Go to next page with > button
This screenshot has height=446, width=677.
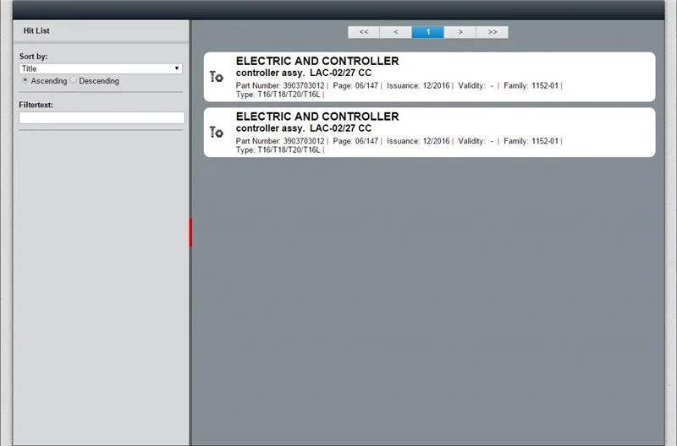point(460,32)
